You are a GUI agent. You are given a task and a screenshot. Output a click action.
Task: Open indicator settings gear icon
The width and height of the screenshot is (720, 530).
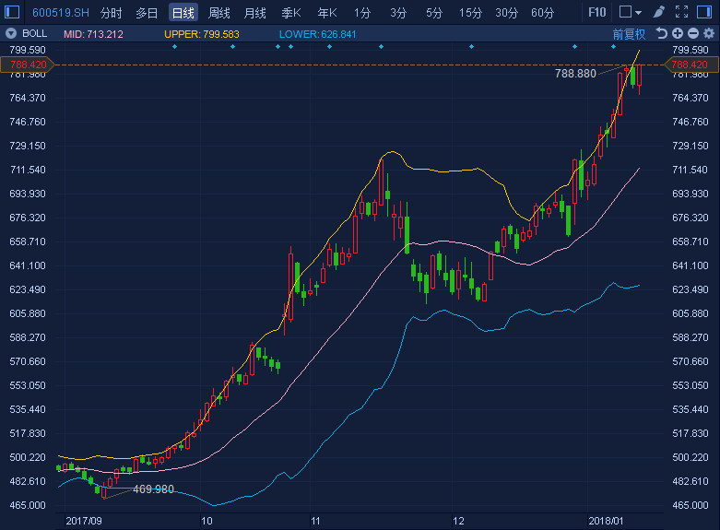coord(709,33)
